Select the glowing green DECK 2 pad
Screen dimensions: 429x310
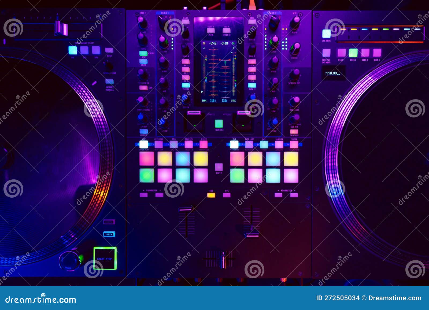(x=353, y=53)
